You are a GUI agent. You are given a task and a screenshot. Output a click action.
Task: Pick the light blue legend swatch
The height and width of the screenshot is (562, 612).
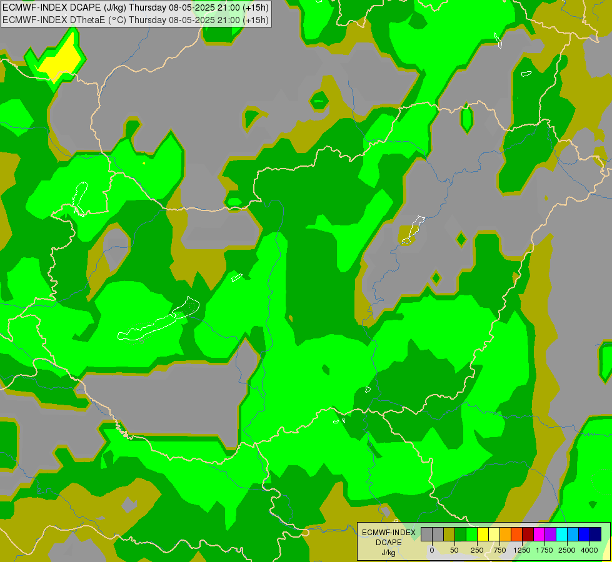click(573, 534)
